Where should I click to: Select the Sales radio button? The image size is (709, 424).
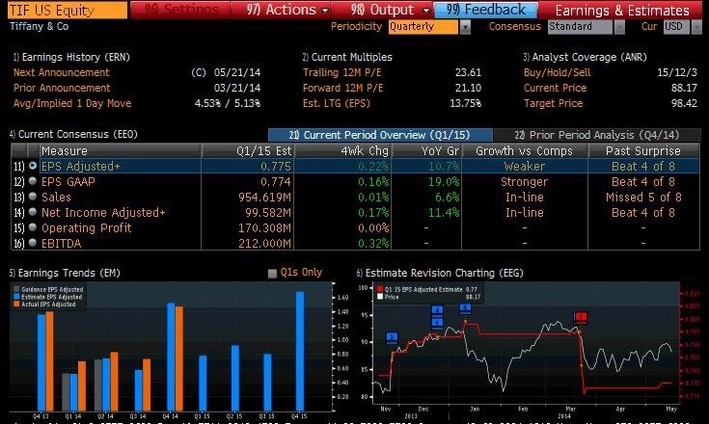[x=33, y=197]
